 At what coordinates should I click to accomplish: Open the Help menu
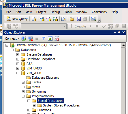point(115,12)
